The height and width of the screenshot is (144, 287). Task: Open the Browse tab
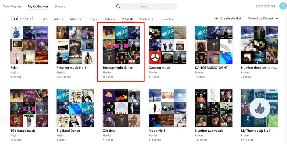coord(60,6)
